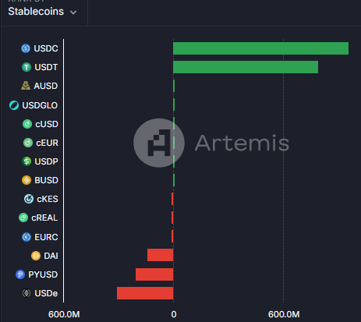The height and width of the screenshot is (322, 361).
Task: Select the cKES label
Action: (48, 199)
